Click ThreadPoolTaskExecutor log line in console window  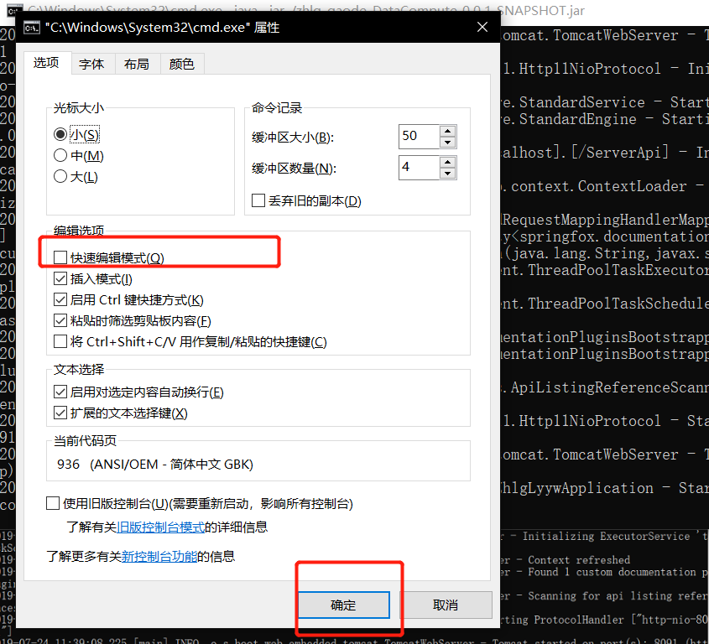tap(605, 270)
